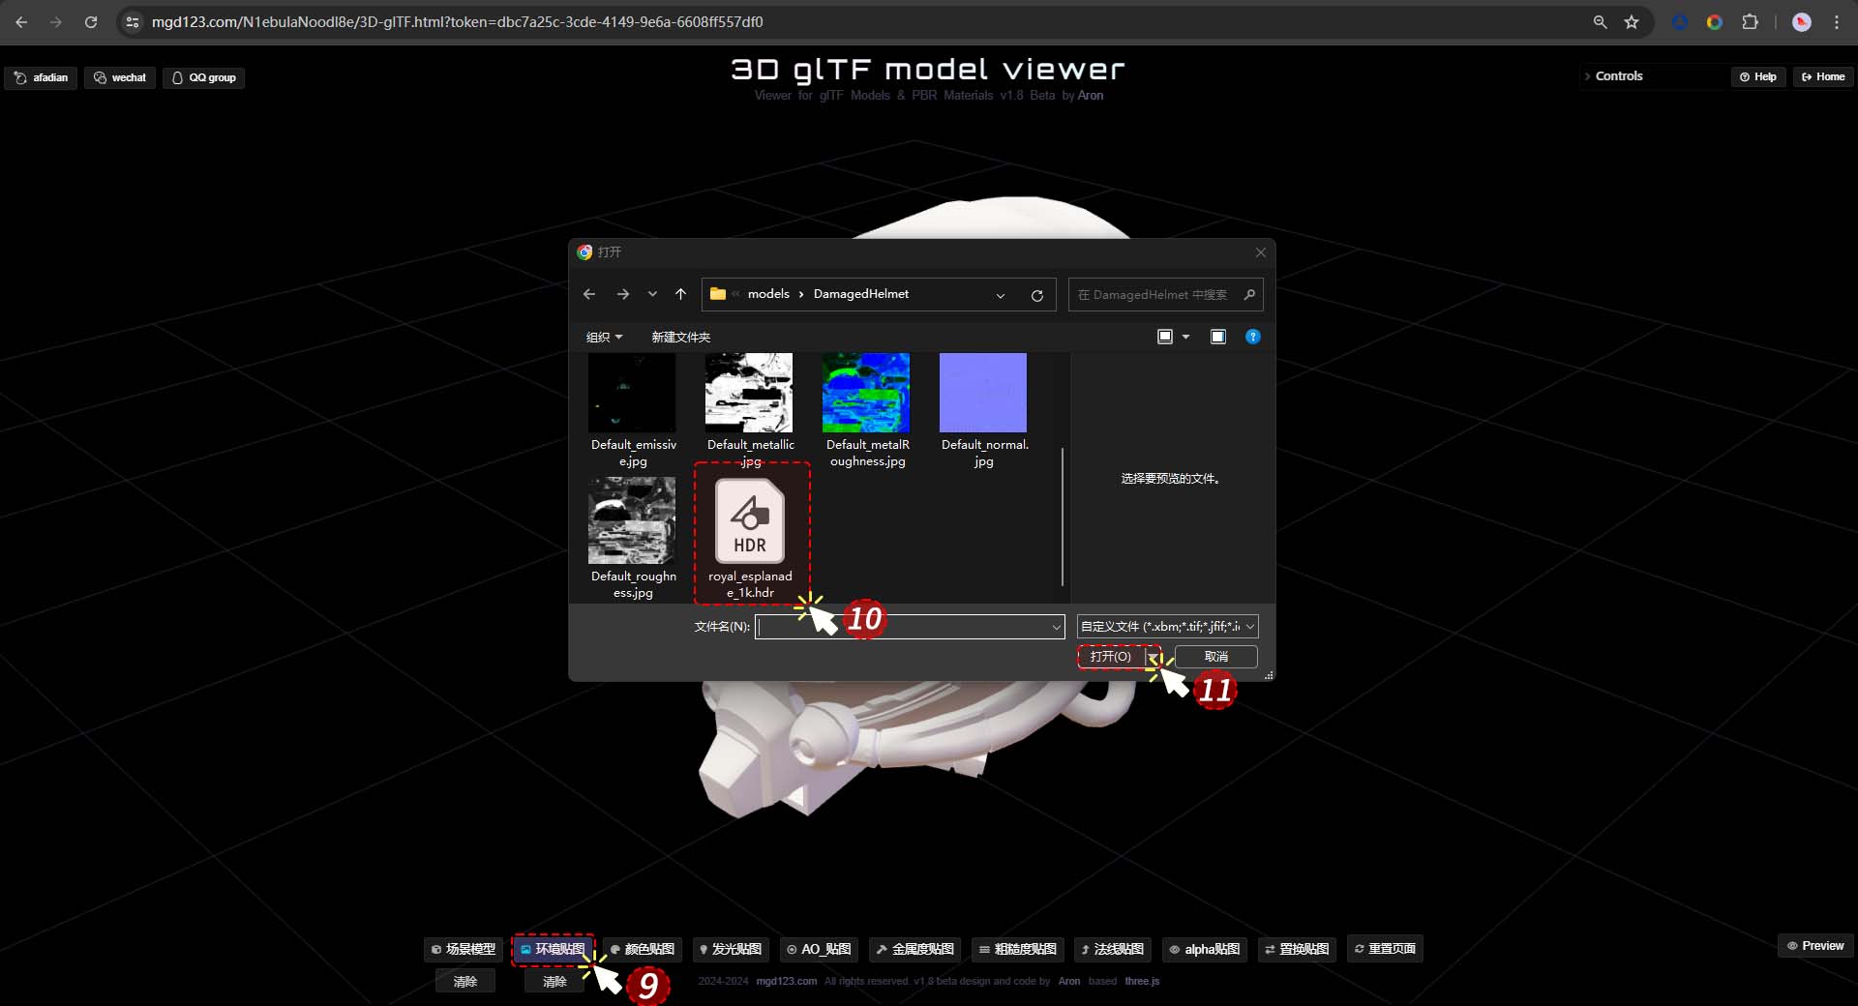
Task: Click the 取消 cancel button
Action: (x=1215, y=657)
